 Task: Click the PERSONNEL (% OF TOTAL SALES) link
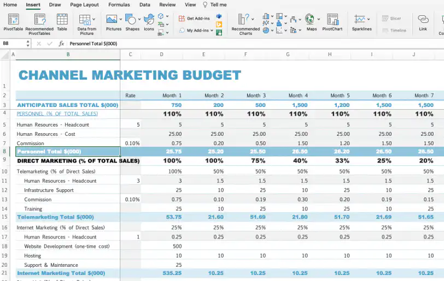(x=57, y=113)
